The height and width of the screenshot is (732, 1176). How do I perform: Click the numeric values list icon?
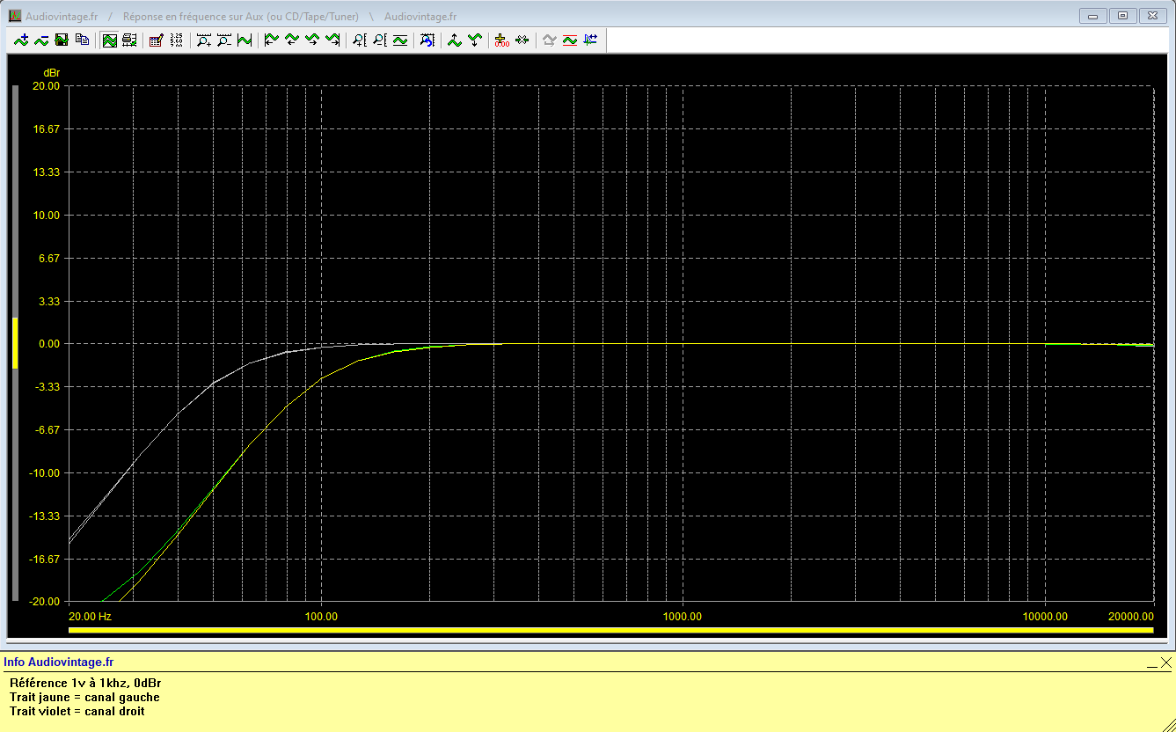(176, 40)
